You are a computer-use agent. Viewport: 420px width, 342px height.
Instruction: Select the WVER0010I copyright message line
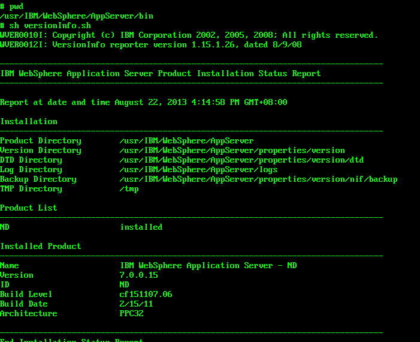[189, 35]
